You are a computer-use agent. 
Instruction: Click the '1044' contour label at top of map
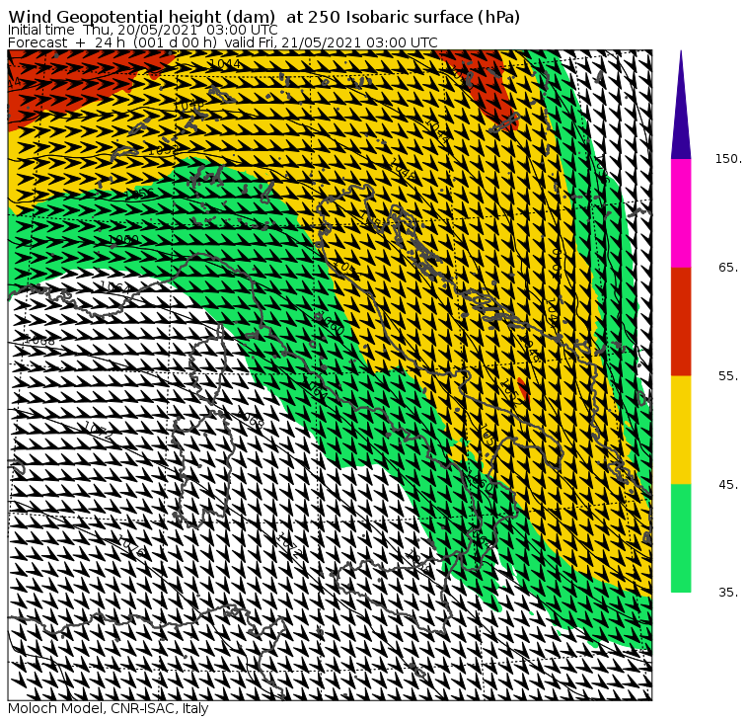[225, 63]
